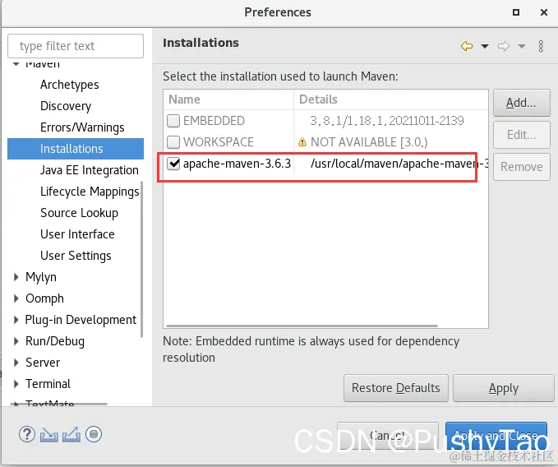Click installations table horizontal scrollbar
Image resolution: width=558 pixels, height=467 pixels.
click(x=302, y=326)
